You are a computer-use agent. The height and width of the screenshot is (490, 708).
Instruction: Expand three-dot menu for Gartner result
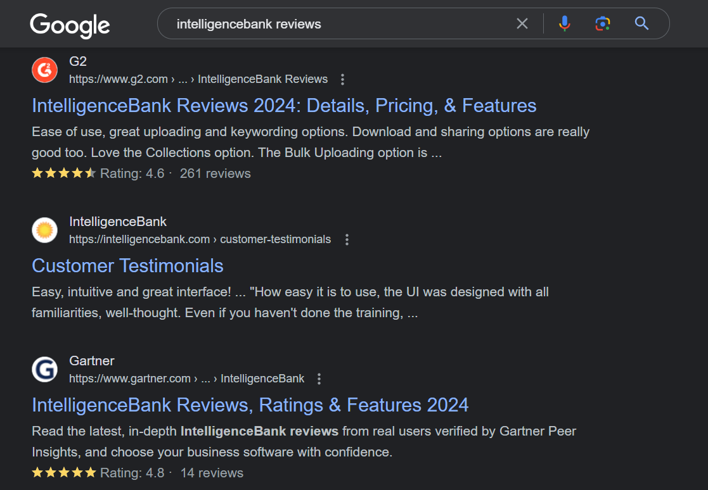coord(319,379)
